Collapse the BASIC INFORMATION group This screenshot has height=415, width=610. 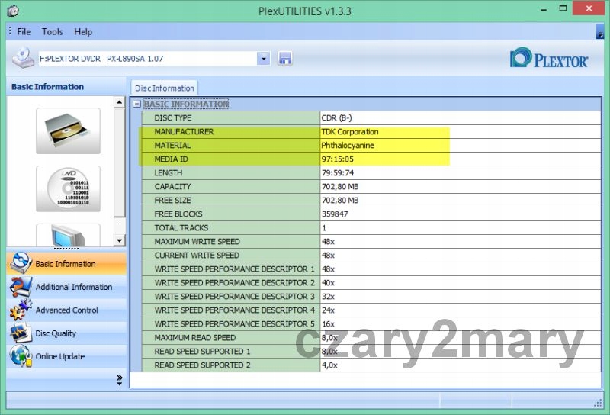(x=136, y=105)
